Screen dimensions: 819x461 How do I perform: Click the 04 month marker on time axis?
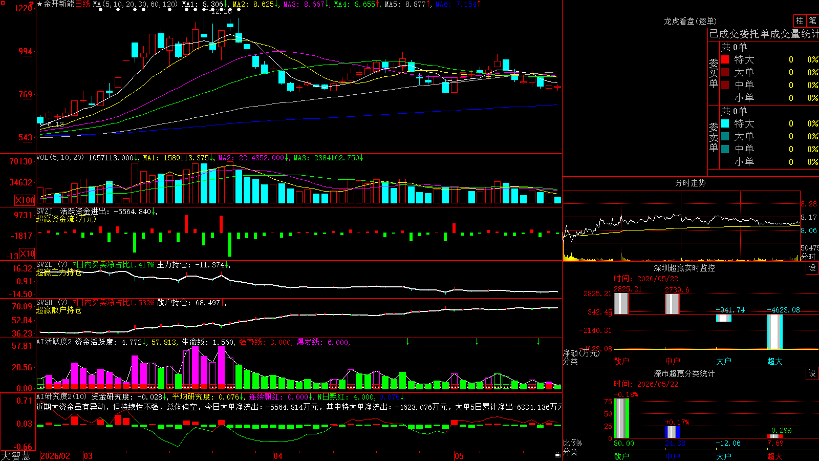click(x=278, y=456)
